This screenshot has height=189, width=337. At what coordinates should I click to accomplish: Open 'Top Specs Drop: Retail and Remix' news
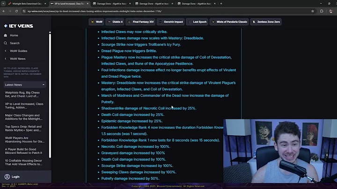tap(23, 128)
